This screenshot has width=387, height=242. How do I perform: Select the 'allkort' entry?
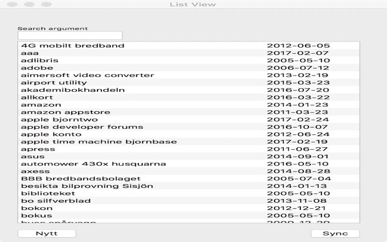pos(189,98)
